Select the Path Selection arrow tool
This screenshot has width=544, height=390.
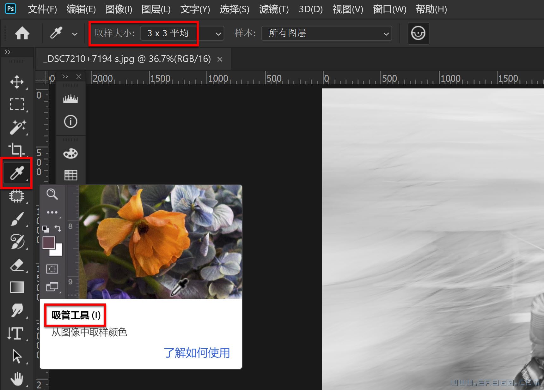[17, 356]
